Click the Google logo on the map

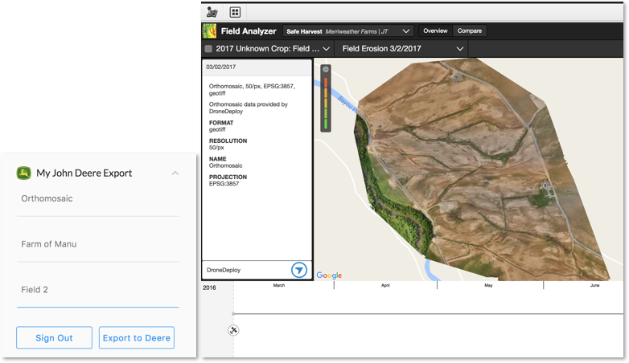pyautogui.click(x=329, y=275)
